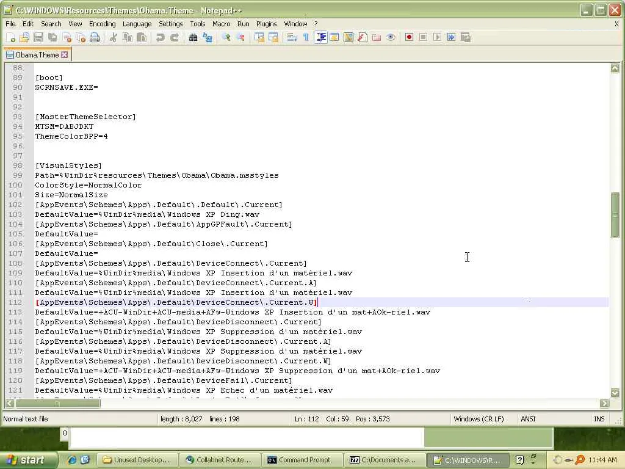Close the Obama.Theme tab with its red X
Screen dimensions: 625x469
[x=65, y=54]
